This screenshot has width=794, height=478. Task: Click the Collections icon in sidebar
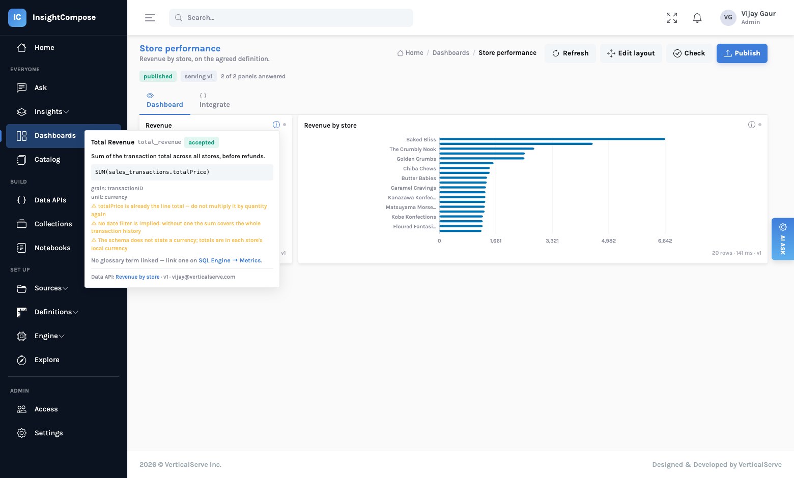tap(21, 224)
